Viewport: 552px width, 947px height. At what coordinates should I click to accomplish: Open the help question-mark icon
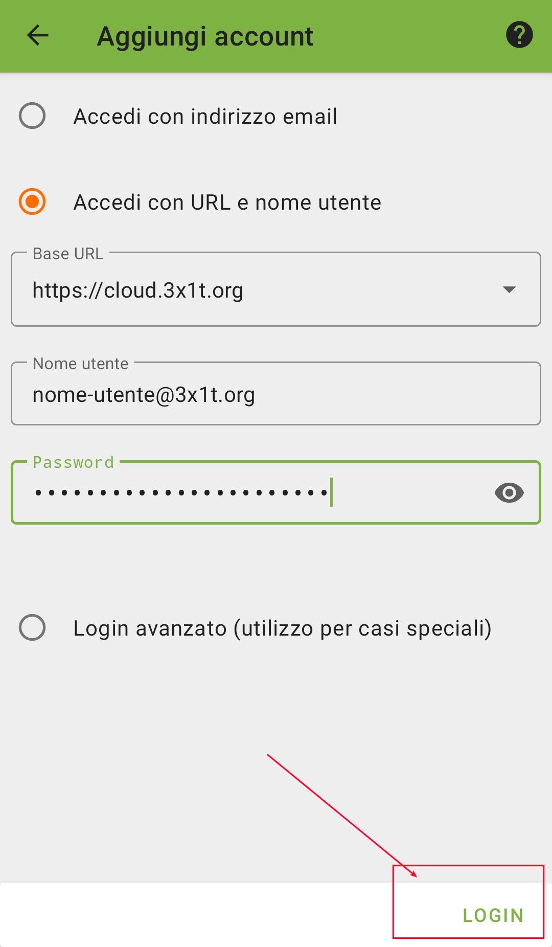pos(519,35)
